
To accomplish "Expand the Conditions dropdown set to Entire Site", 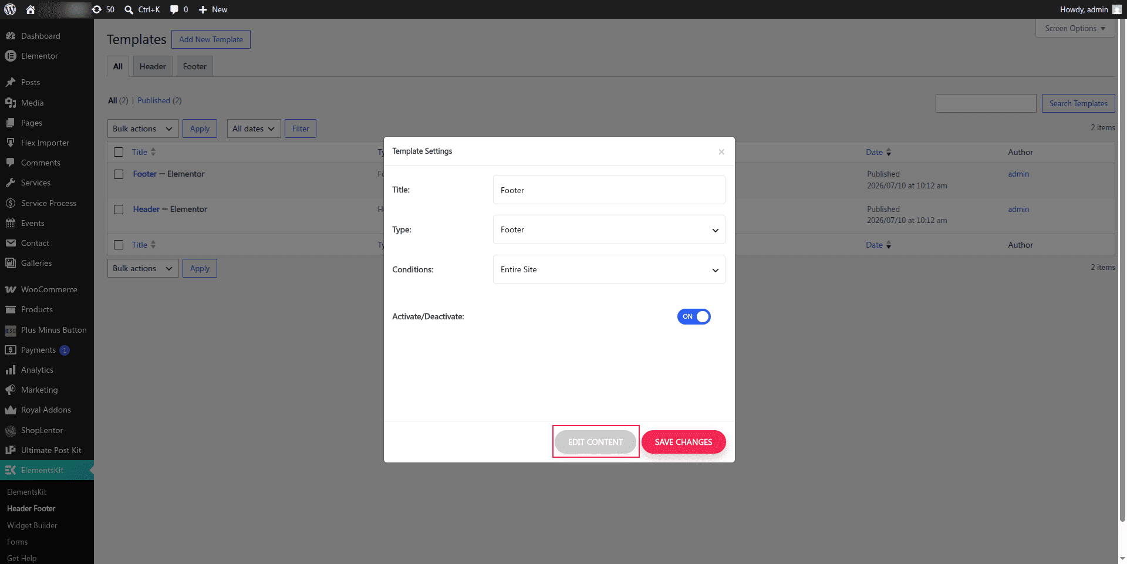I will click(x=609, y=269).
